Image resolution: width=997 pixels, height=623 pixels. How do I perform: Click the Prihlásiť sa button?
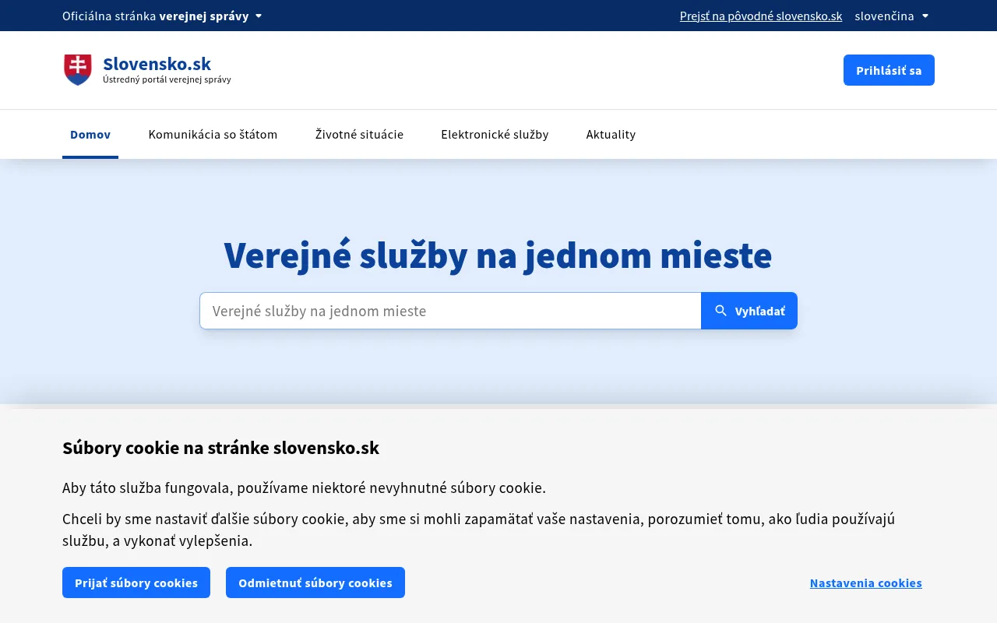point(889,70)
